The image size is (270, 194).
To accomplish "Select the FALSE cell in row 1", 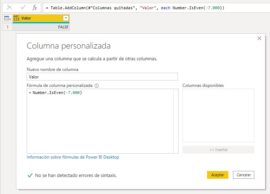I will (41, 27).
